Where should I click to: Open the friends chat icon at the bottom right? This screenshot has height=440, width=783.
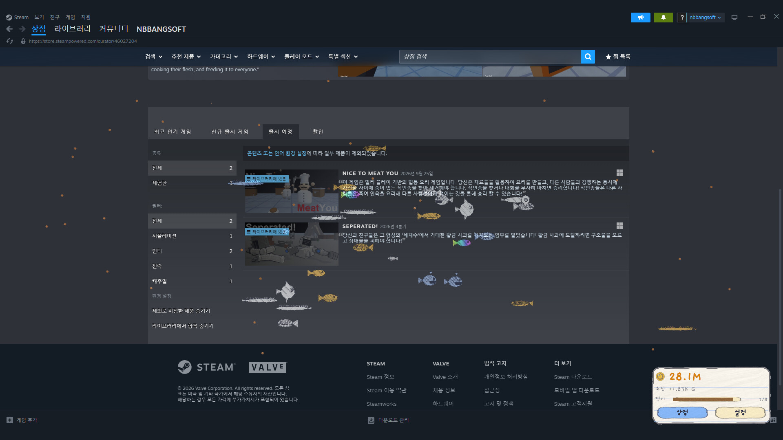pos(773,420)
